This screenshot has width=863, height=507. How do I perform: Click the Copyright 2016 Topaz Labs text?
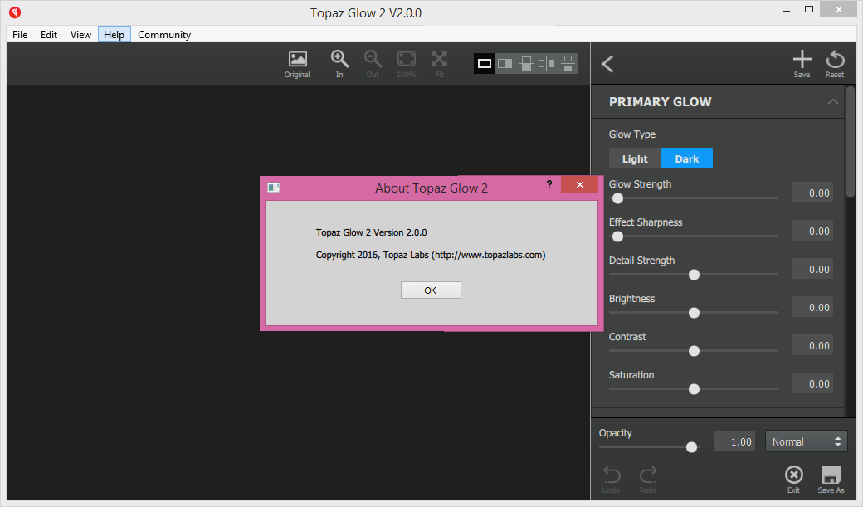coord(431,255)
